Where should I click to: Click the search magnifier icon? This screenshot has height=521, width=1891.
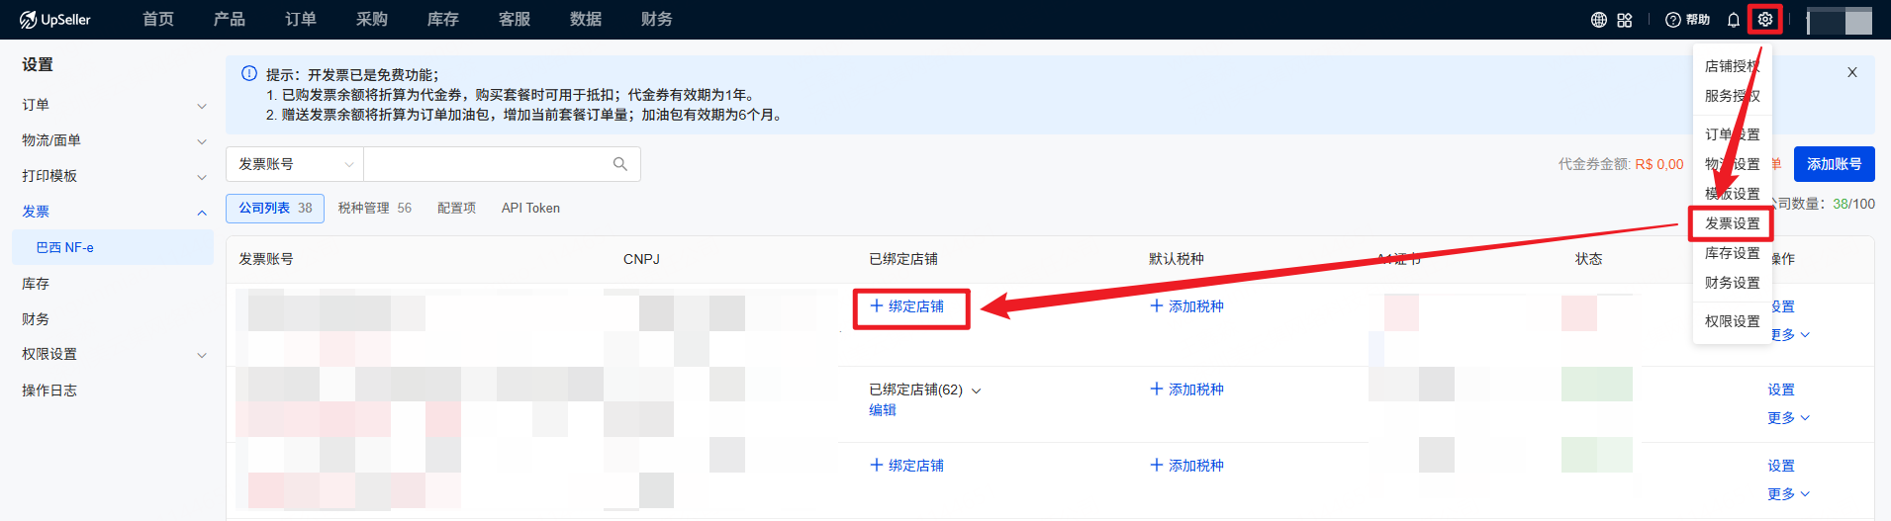coord(620,164)
